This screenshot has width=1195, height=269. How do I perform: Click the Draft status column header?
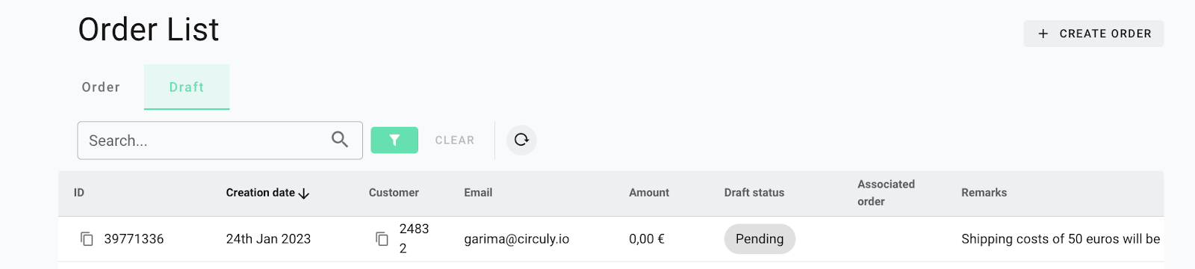(754, 193)
